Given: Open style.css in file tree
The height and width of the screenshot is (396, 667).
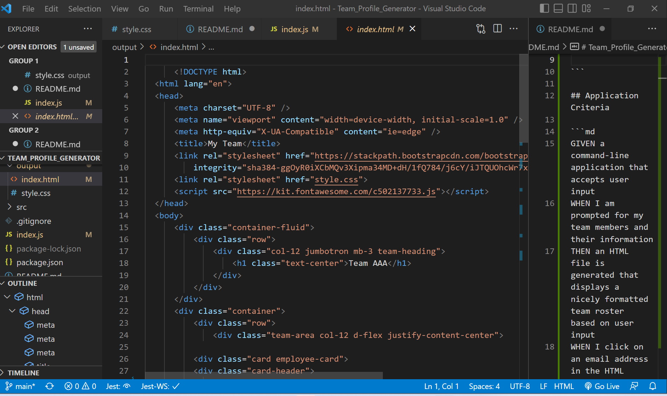Looking at the screenshot, I should point(51,193).
